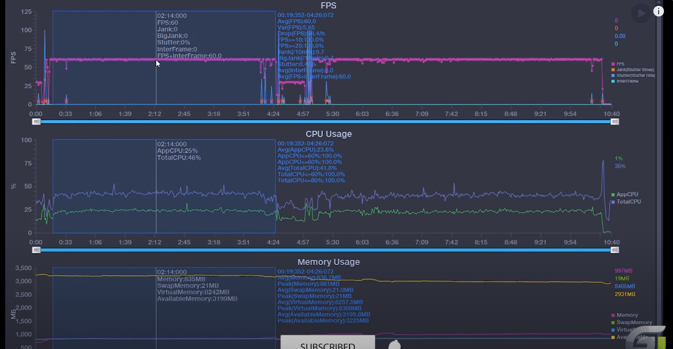Click the play button icon at top right

click(641, 13)
